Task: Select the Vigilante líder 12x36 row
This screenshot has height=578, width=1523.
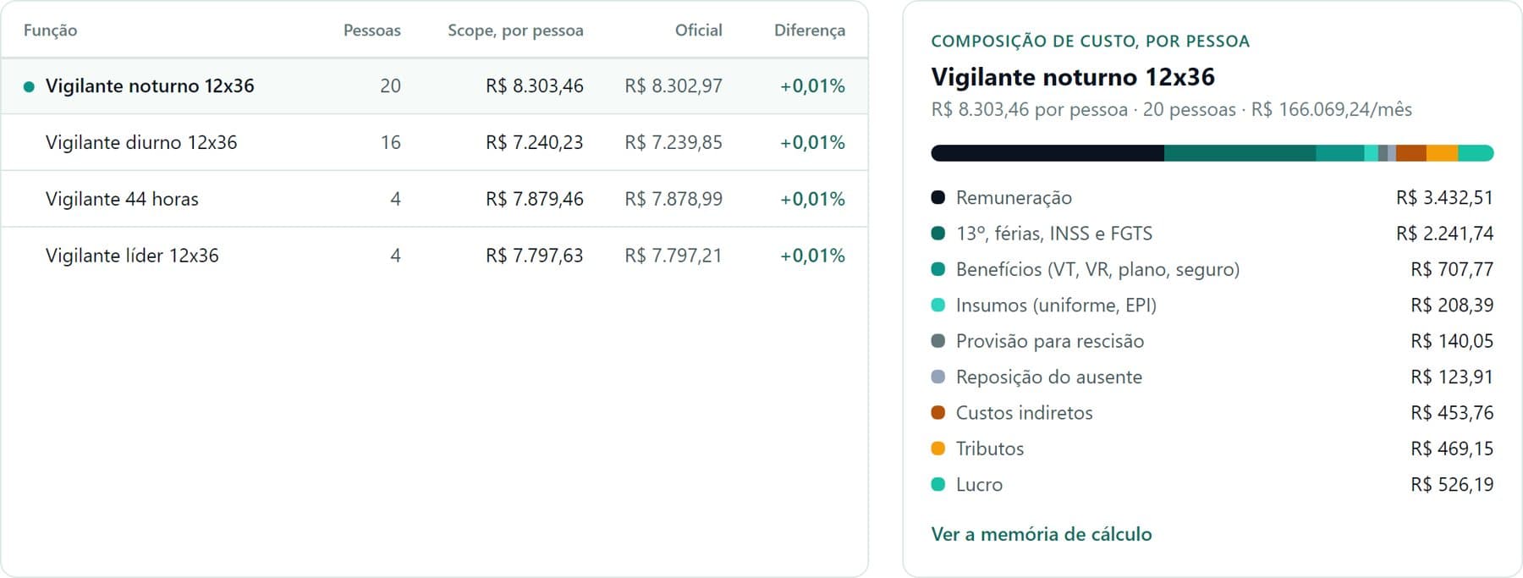Action: click(x=434, y=256)
